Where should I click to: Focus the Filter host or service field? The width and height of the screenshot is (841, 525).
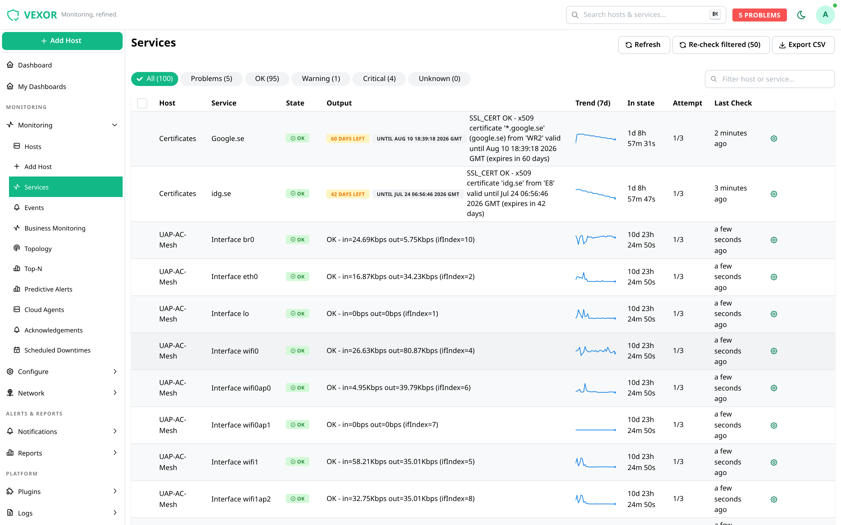click(769, 79)
